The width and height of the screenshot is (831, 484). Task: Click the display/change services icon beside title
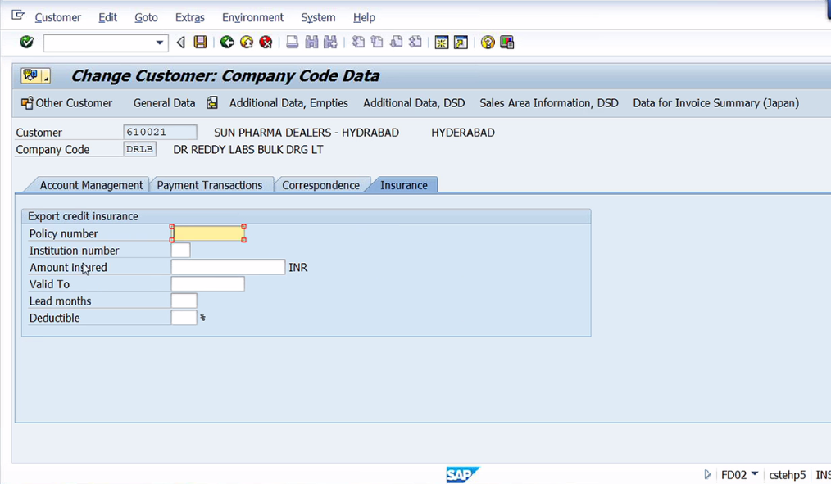[x=35, y=75]
